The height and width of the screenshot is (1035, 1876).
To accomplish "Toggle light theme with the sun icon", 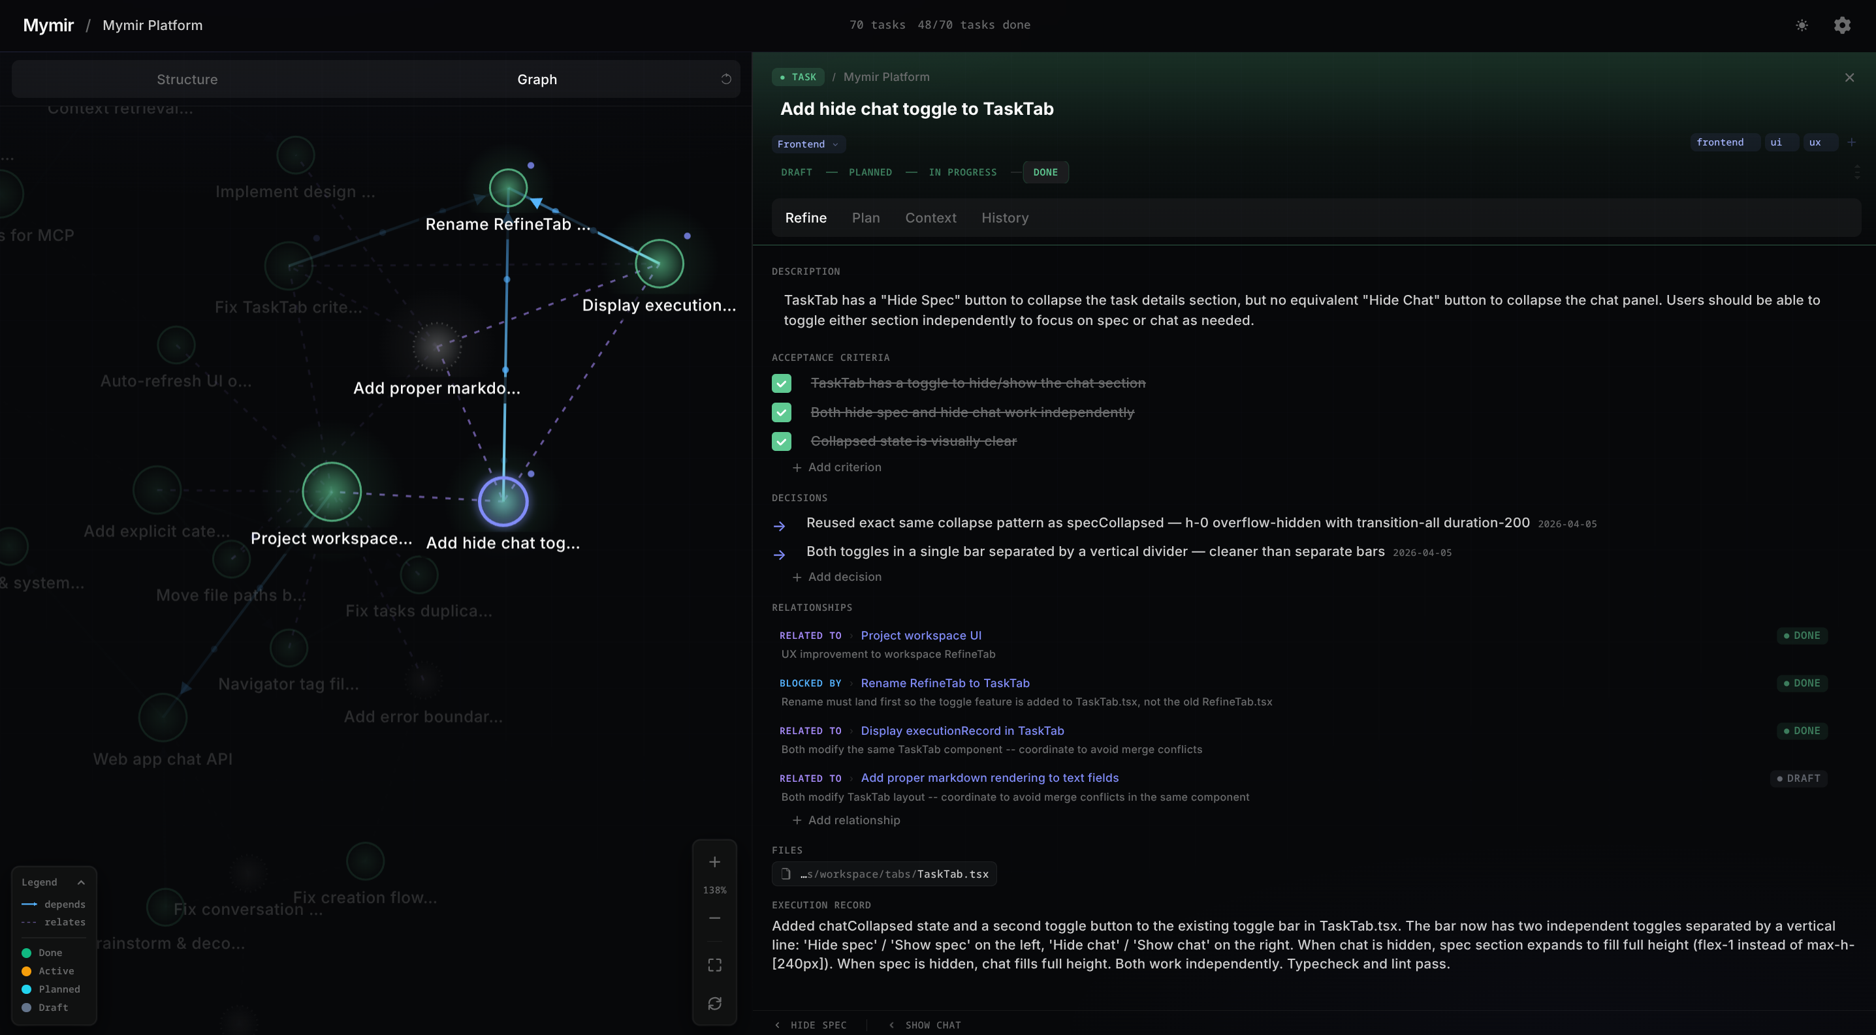I will point(1802,25).
